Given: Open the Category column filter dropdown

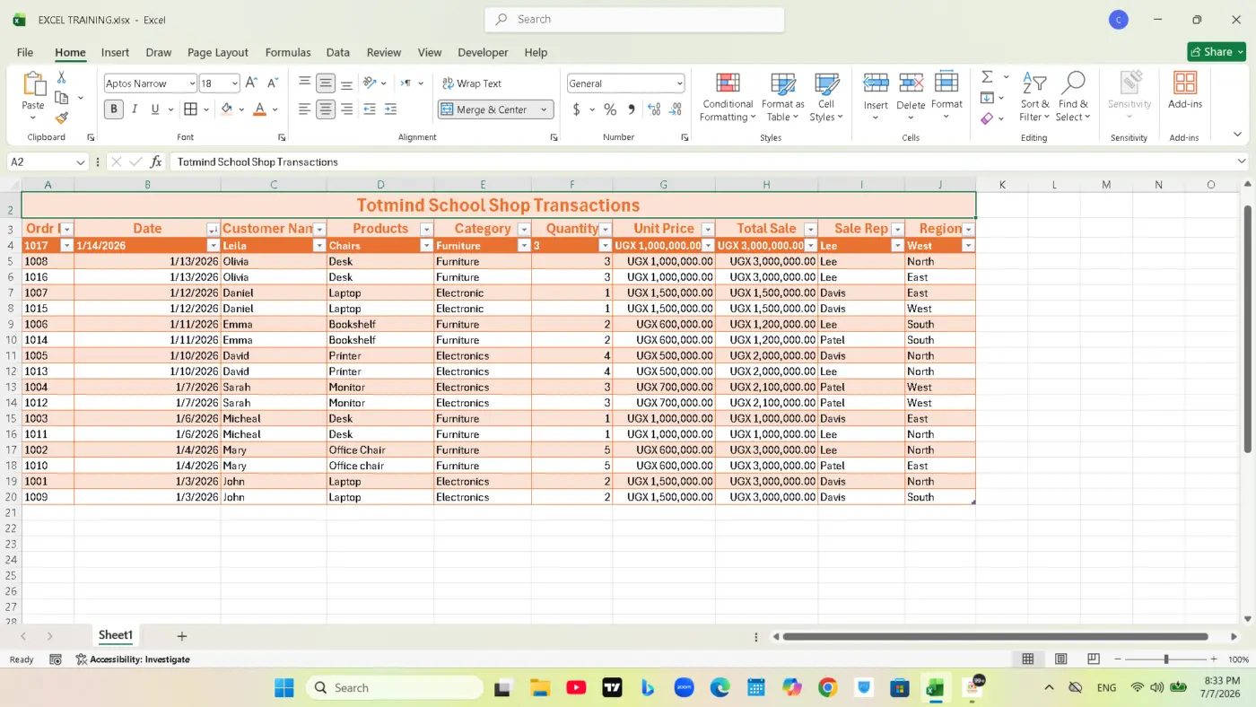Looking at the screenshot, I should coord(524,230).
